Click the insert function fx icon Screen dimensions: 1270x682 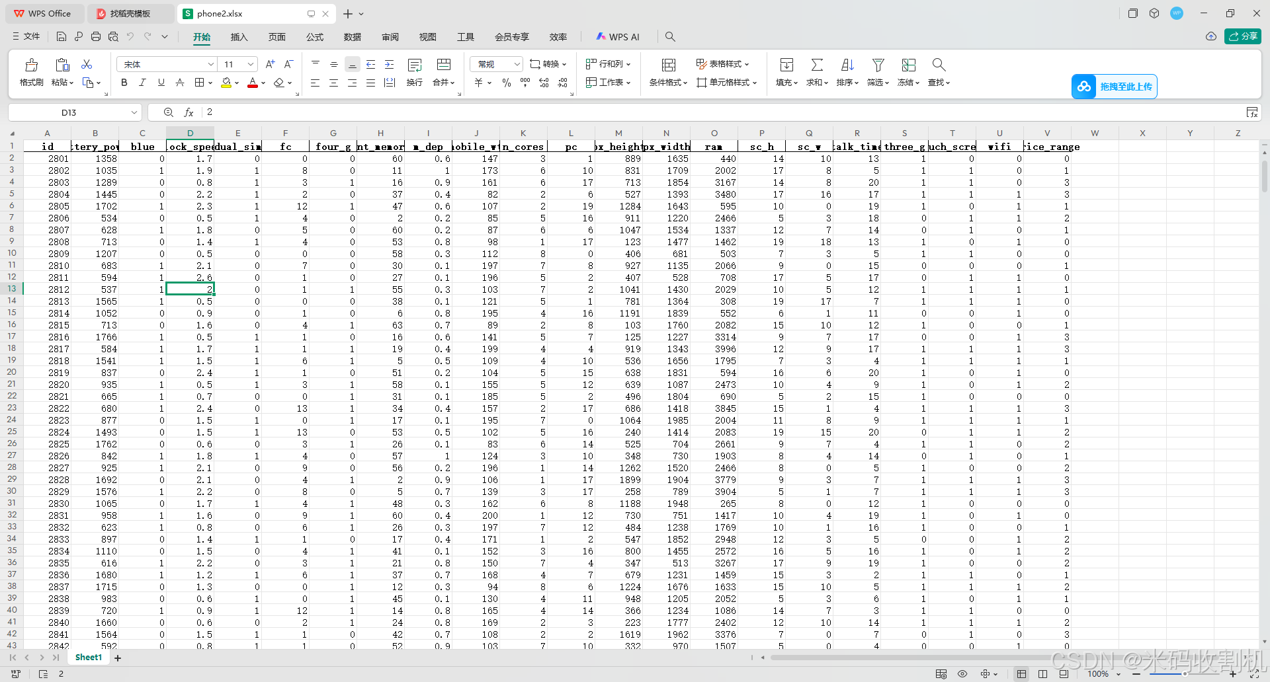(189, 112)
